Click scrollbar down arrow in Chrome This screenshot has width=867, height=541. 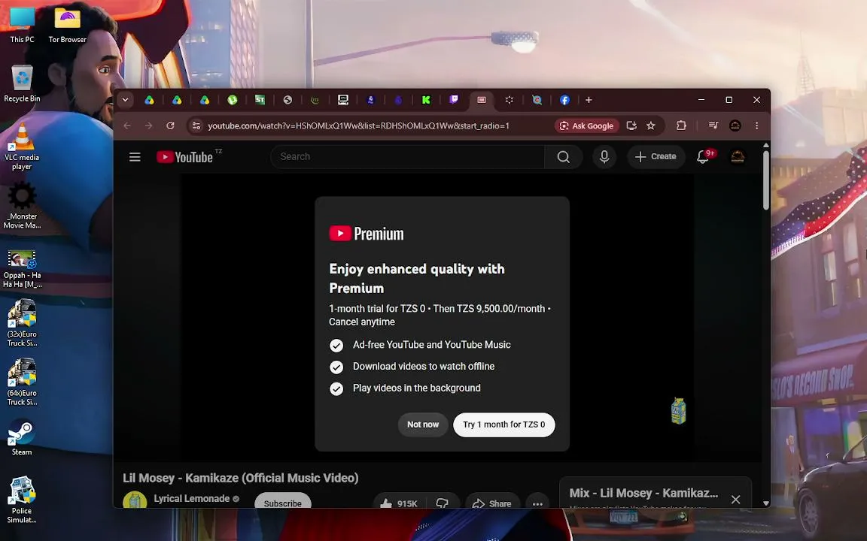(x=766, y=503)
